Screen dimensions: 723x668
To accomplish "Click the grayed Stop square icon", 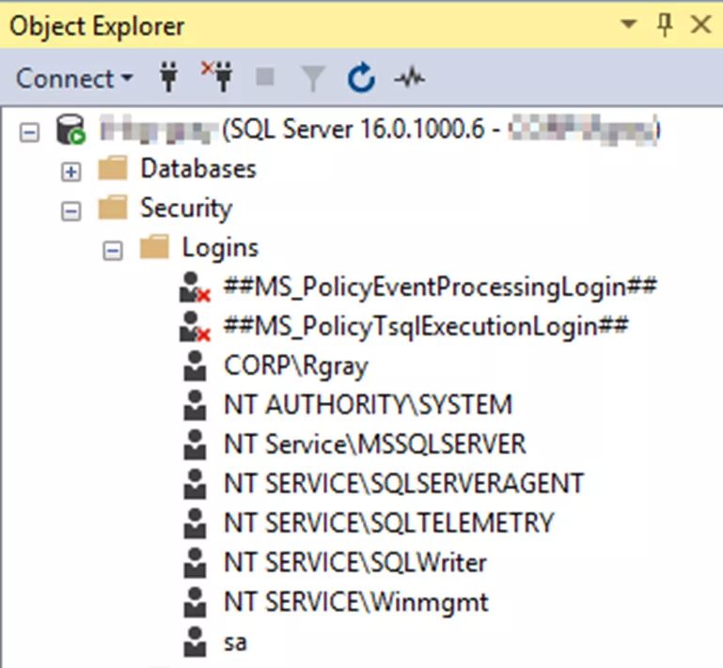I will [265, 76].
